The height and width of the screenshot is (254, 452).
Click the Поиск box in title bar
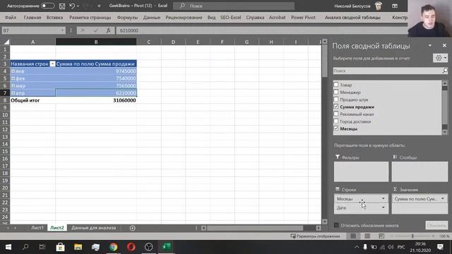(234, 6)
